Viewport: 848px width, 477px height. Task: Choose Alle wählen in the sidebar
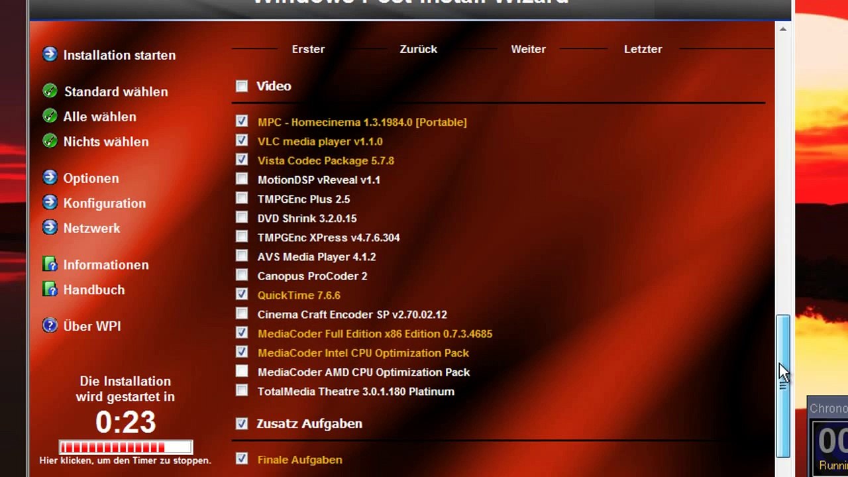point(99,117)
